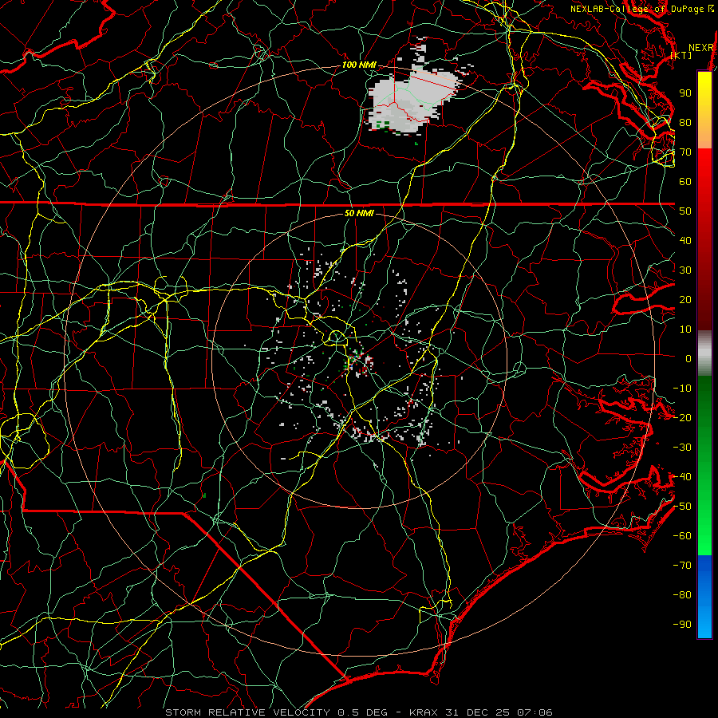Click the '-20' value on the velocity scale
This screenshot has width=718, height=718.
(682, 418)
